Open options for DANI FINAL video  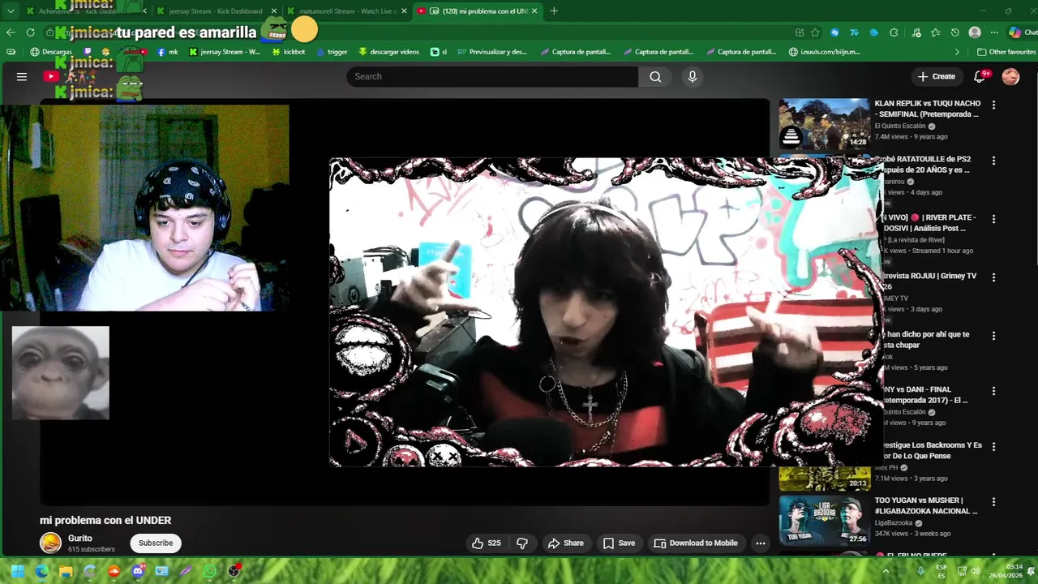(x=993, y=391)
